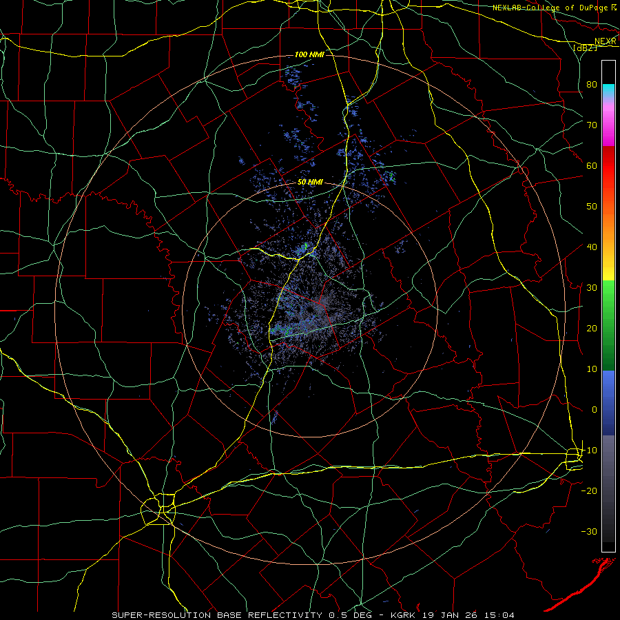The height and width of the screenshot is (620, 620).
Task: Click the 60 value on the dBZ scale
Action: click(x=592, y=166)
